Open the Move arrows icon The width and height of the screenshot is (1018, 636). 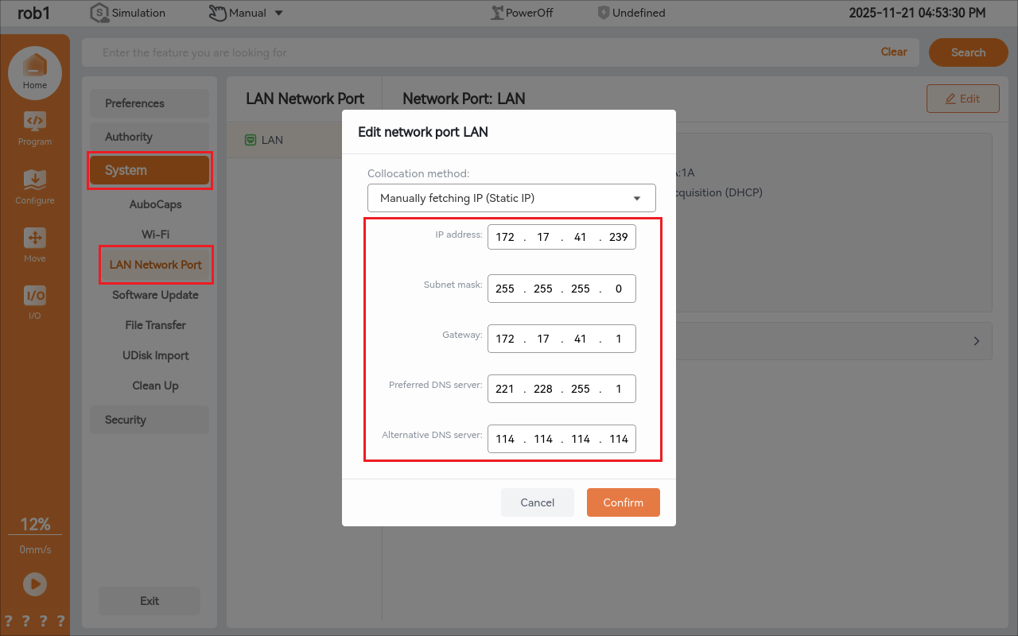tap(34, 238)
